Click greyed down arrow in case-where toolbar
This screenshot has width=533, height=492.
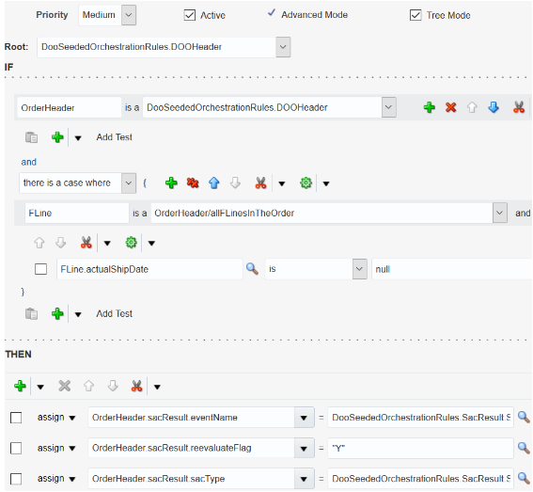tap(235, 183)
